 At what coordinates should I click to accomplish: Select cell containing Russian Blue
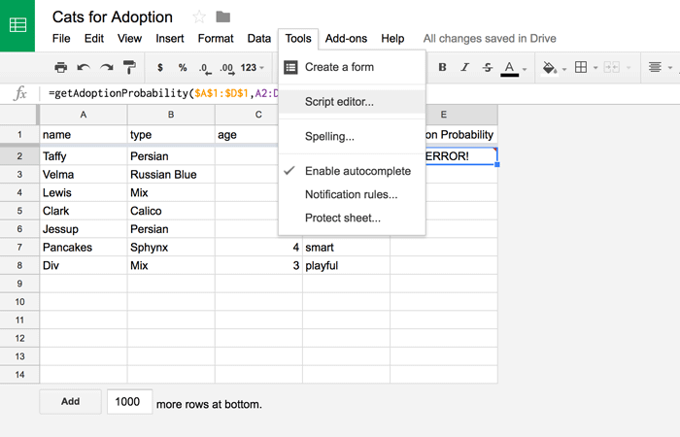(171, 174)
